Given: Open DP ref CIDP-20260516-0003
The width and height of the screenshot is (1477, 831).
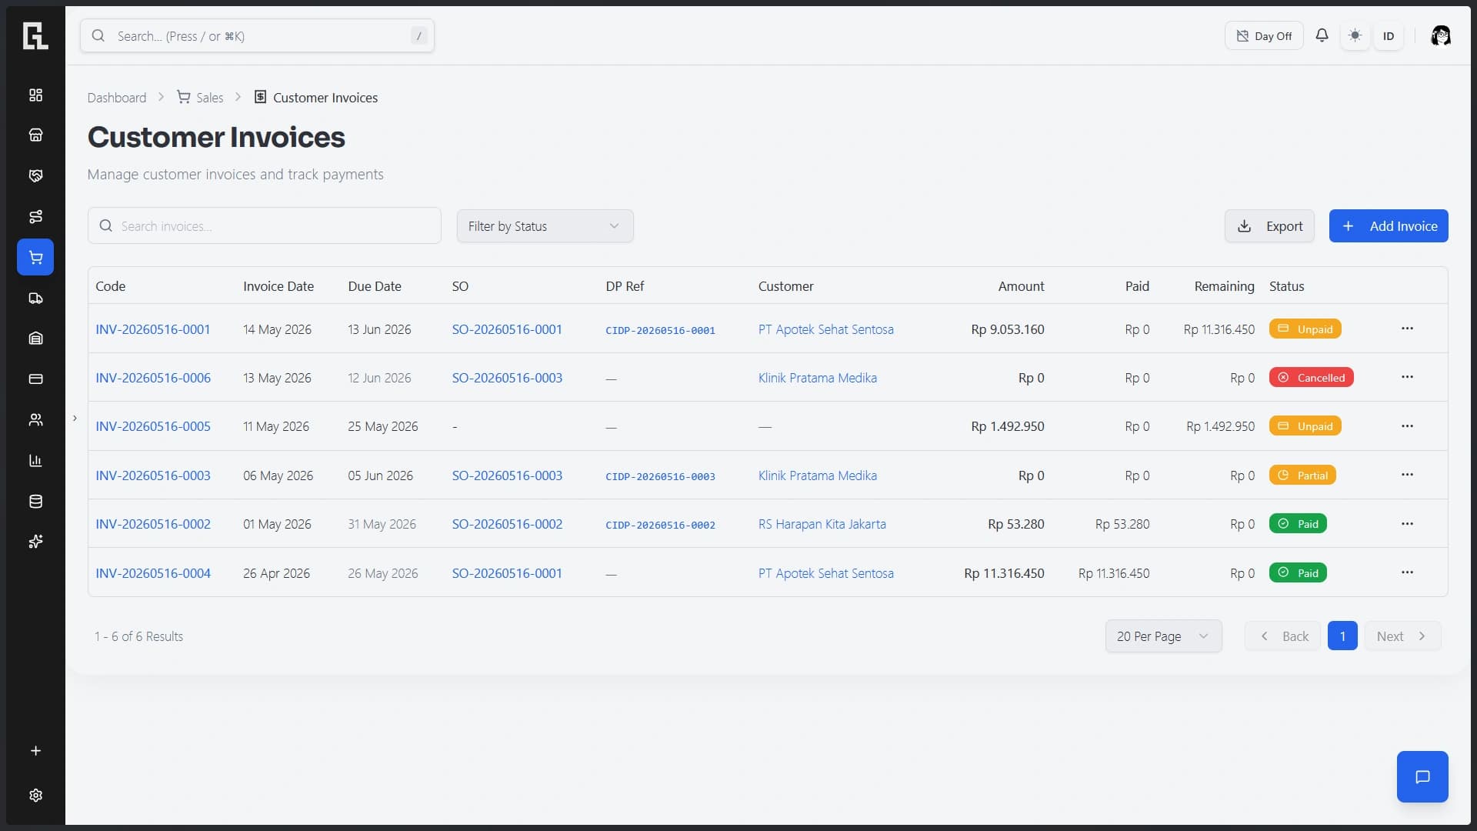Looking at the screenshot, I should 660,476.
